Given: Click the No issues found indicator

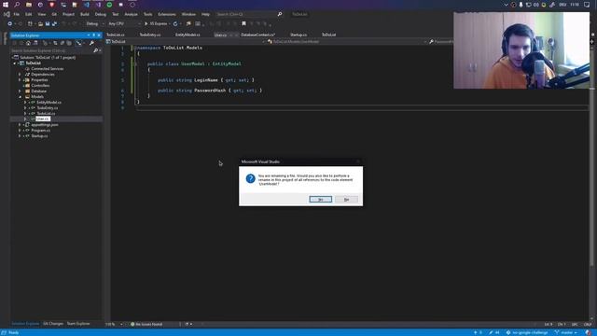Looking at the screenshot, I should tap(146, 324).
